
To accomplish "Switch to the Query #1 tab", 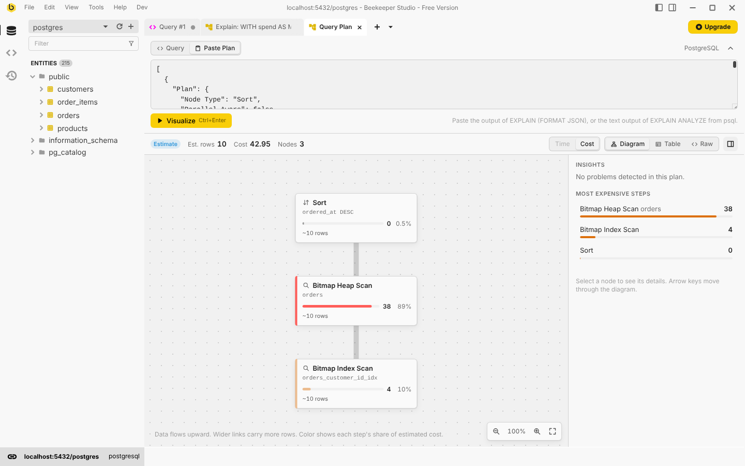I will (172, 27).
